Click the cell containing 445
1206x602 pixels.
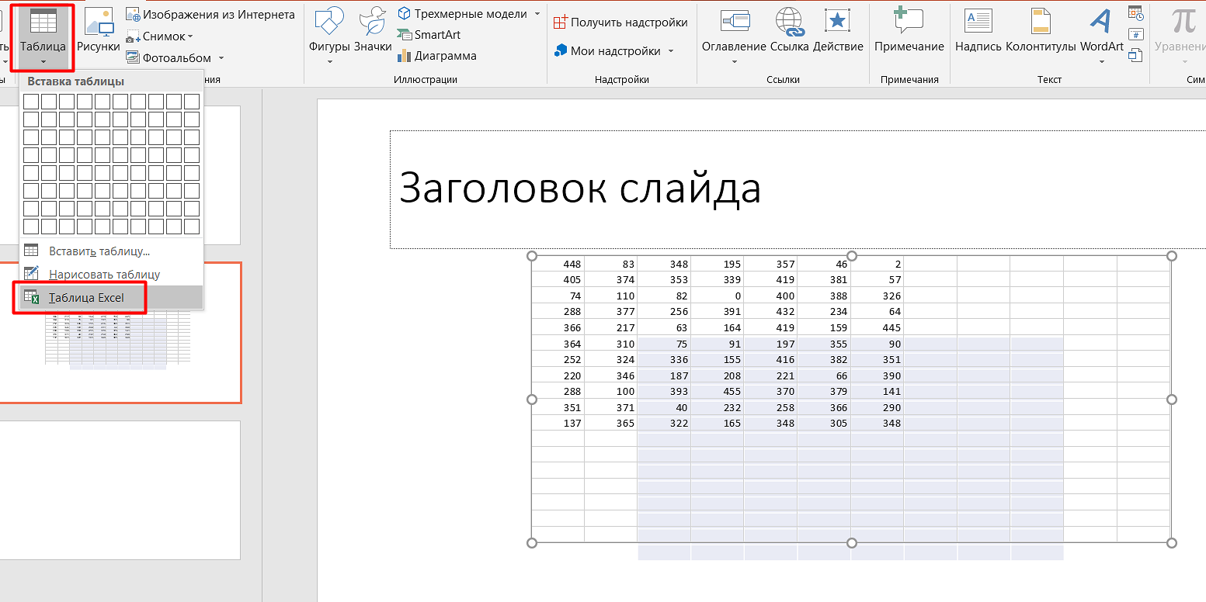coord(878,328)
